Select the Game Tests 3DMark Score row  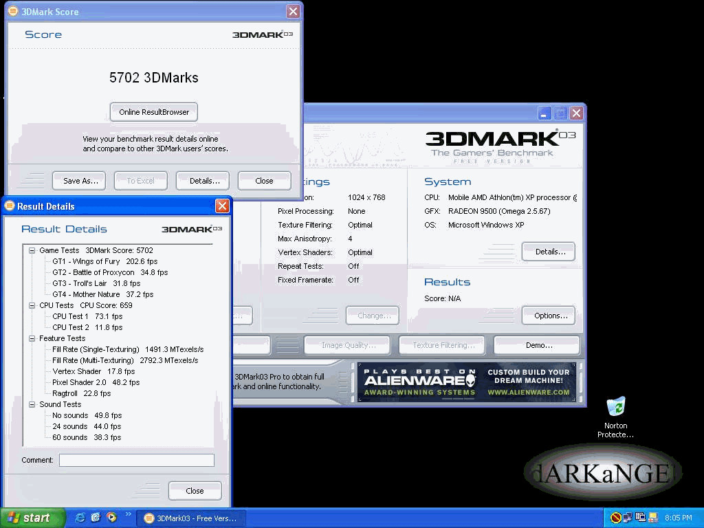96,250
